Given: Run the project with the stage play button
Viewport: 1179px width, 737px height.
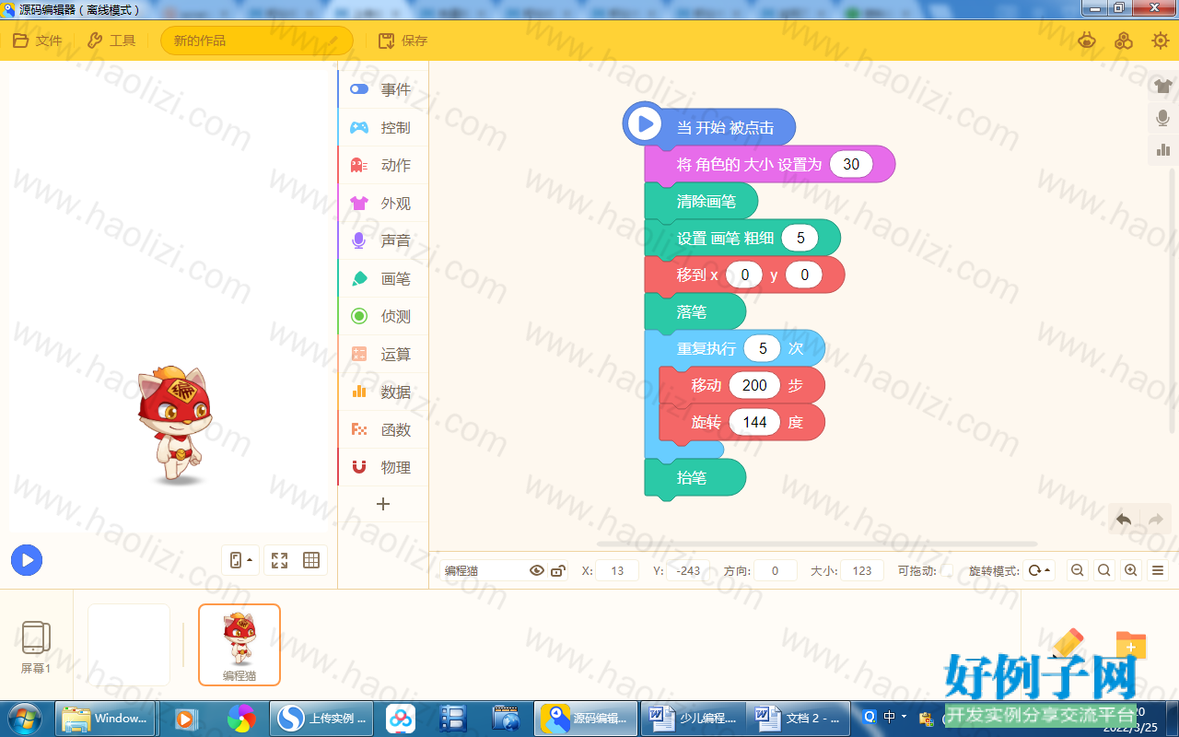Looking at the screenshot, I should (27, 559).
